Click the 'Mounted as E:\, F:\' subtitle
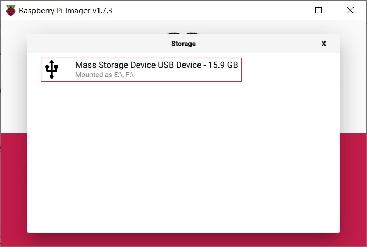 (105, 76)
